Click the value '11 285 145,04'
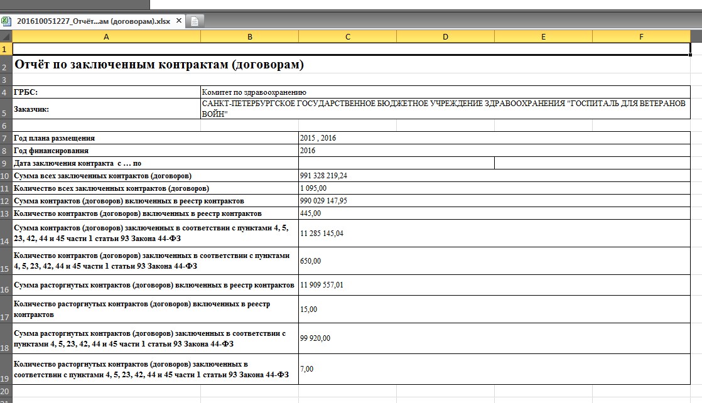The width and height of the screenshot is (702, 403). (321, 234)
